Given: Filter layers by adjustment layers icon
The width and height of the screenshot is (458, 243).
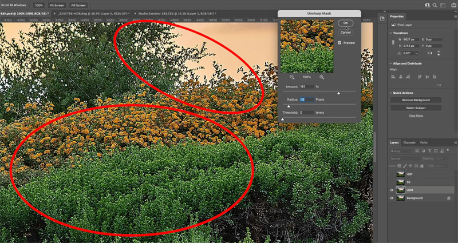Looking at the screenshot, I should 424,151.
